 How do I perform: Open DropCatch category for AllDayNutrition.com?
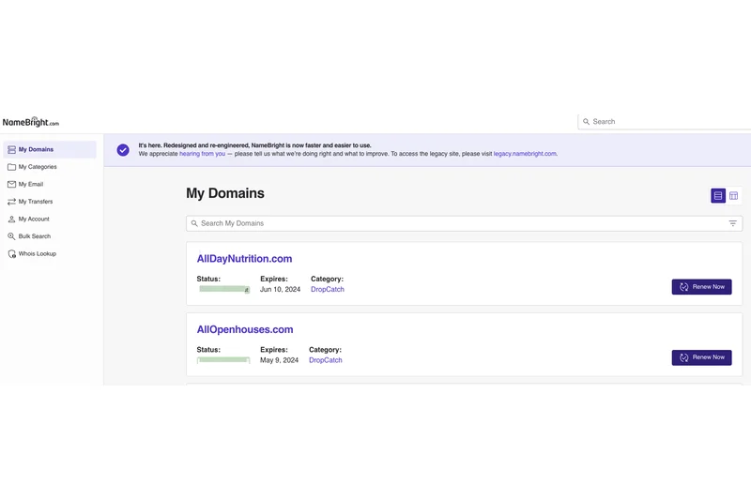click(x=328, y=290)
